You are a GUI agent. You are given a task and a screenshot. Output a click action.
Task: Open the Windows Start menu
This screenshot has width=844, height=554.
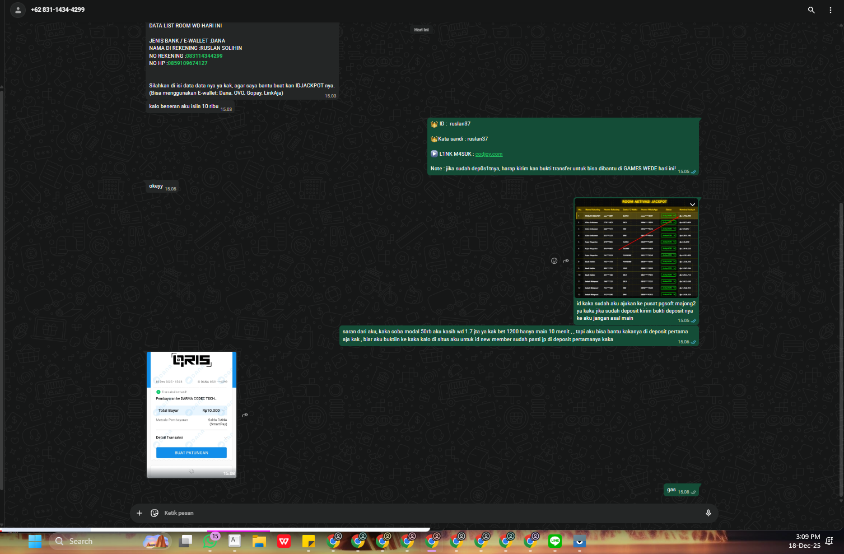click(x=35, y=541)
